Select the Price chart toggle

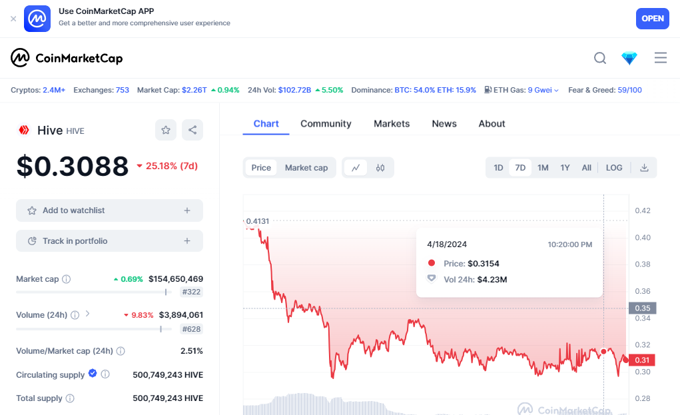coord(261,168)
